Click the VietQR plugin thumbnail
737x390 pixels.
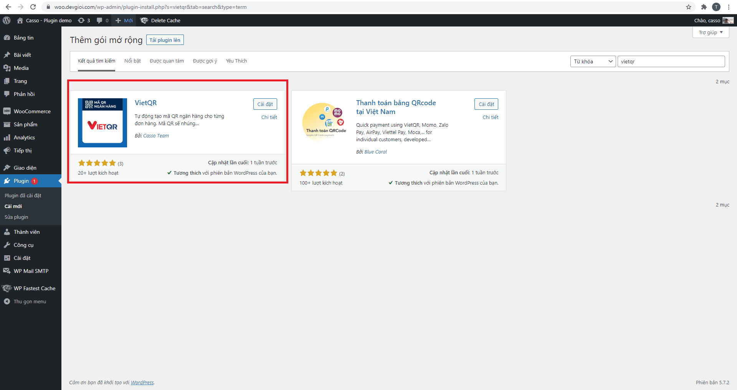pyautogui.click(x=102, y=123)
